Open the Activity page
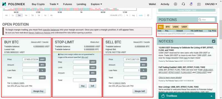Image resolution: width=222 pixels, height=99 pixels. pyautogui.click(x=165, y=4)
